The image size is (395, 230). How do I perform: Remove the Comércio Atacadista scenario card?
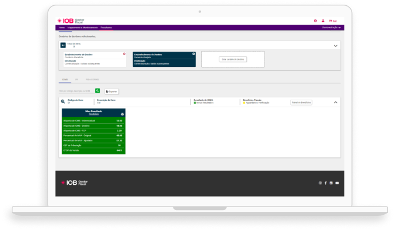(124, 54)
